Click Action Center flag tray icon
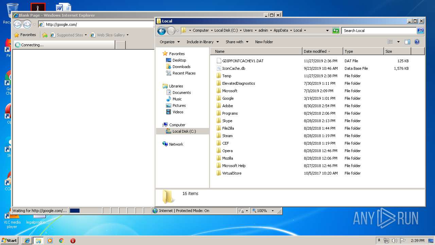Viewport: 435px width, 245px height. [403, 241]
